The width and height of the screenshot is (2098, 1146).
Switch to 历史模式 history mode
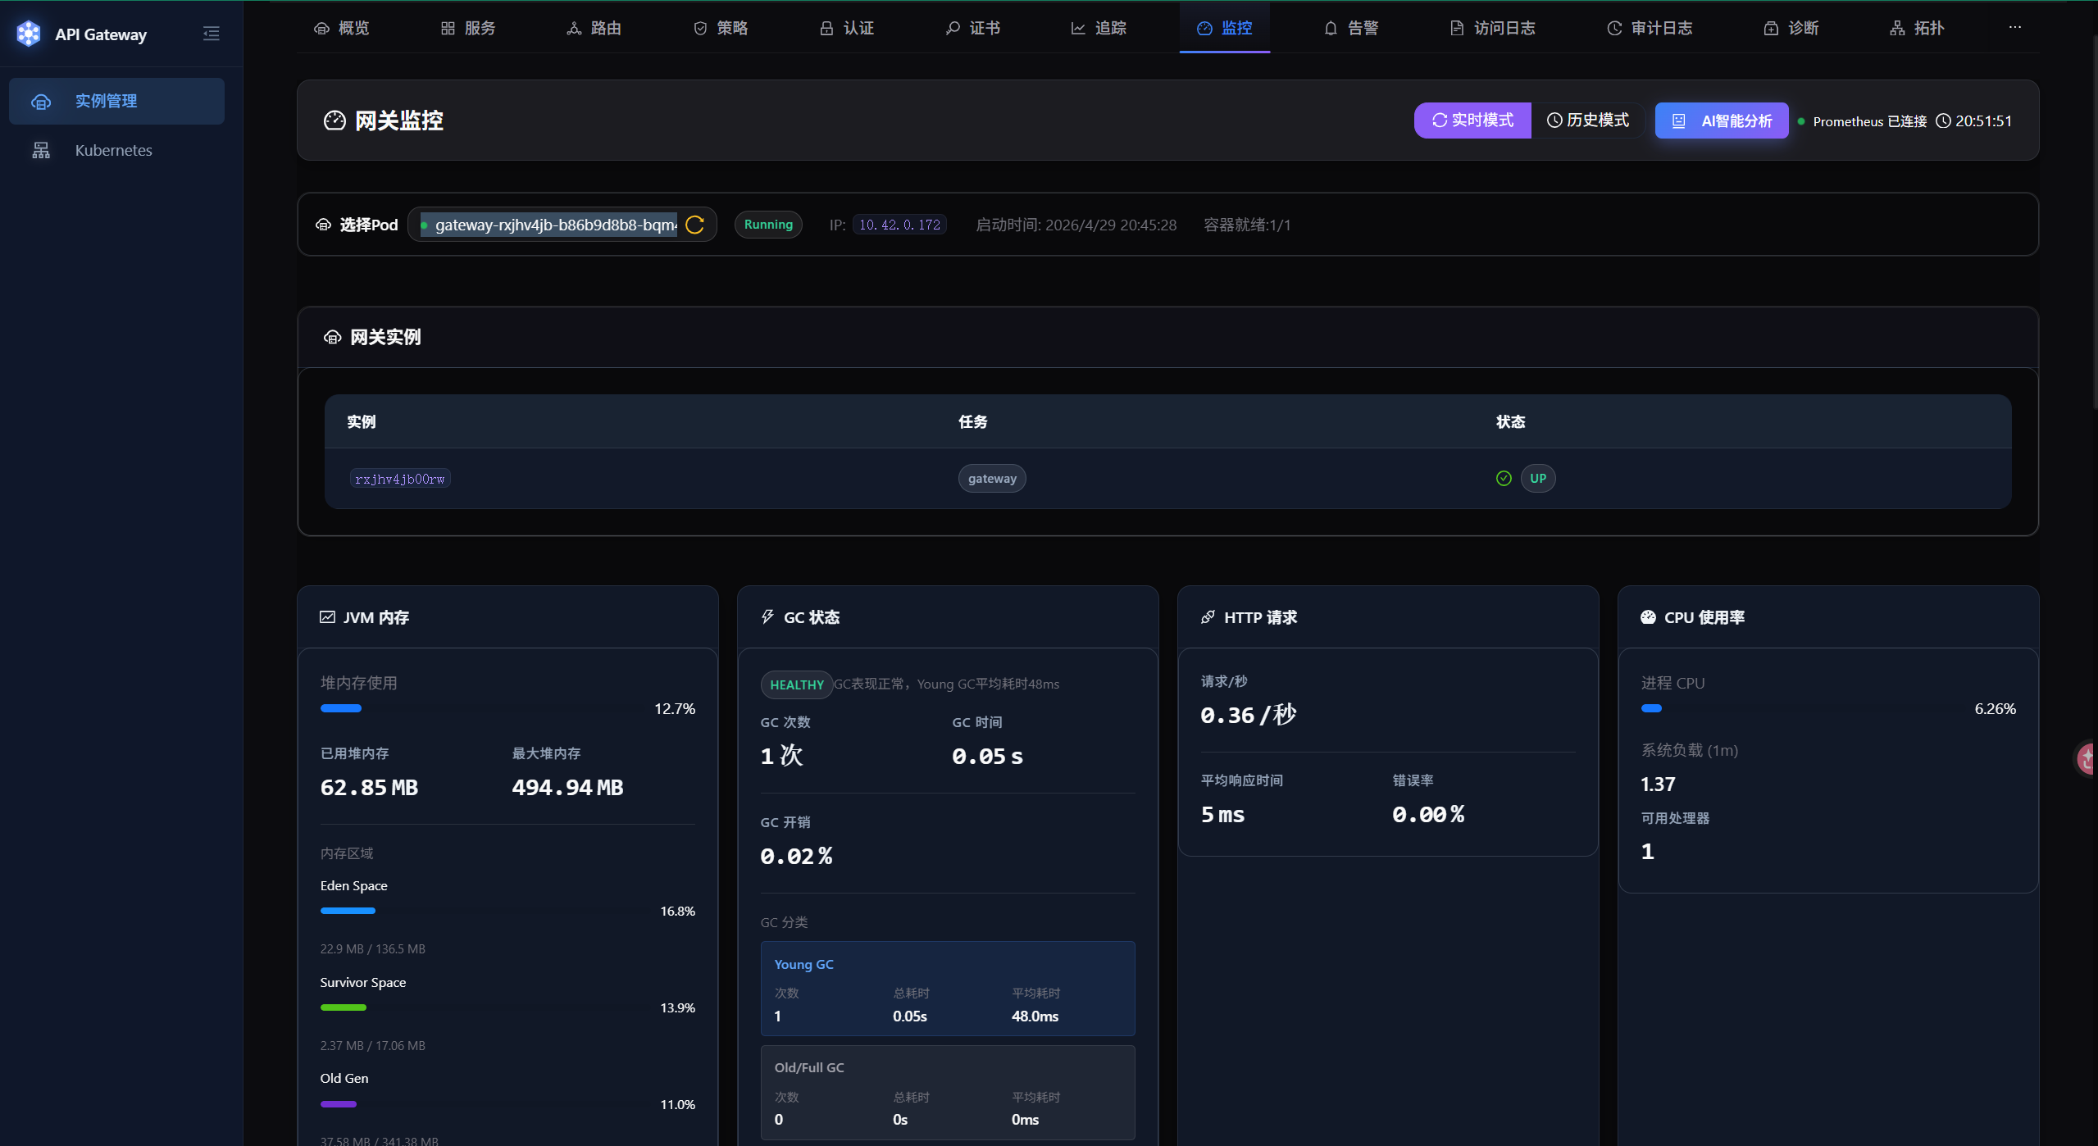pos(1588,121)
